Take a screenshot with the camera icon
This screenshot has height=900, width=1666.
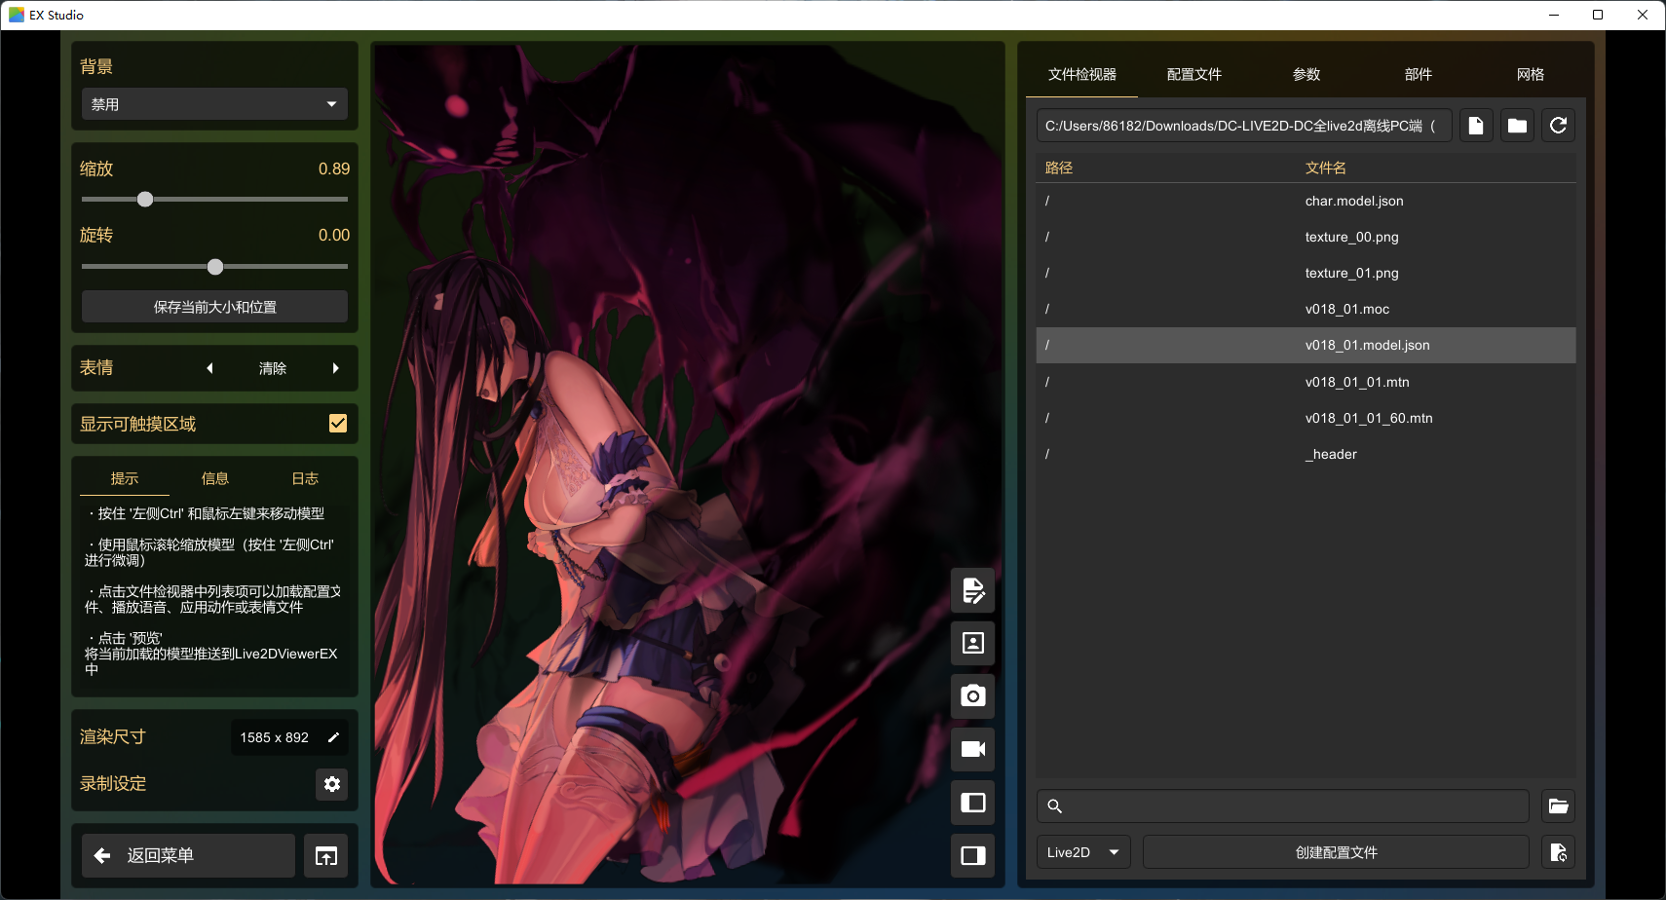972,696
